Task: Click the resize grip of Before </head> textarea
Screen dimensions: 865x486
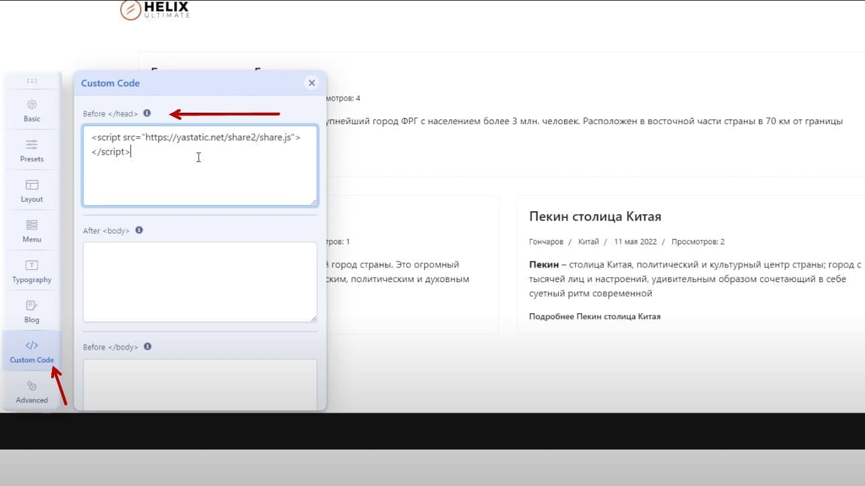Action: pos(314,202)
